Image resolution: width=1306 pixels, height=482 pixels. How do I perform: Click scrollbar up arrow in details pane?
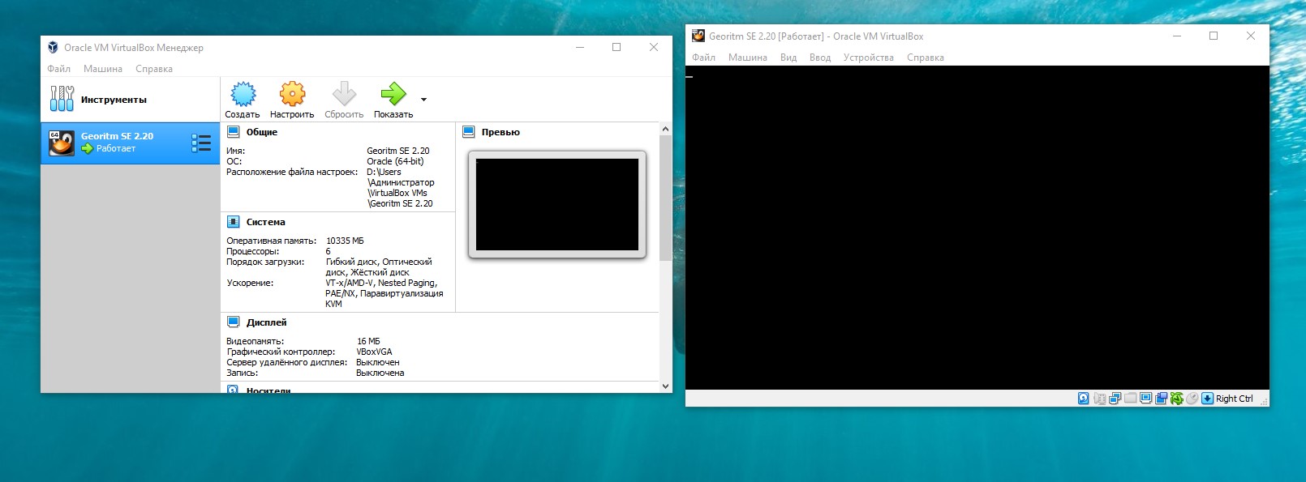pyautogui.click(x=665, y=129)
